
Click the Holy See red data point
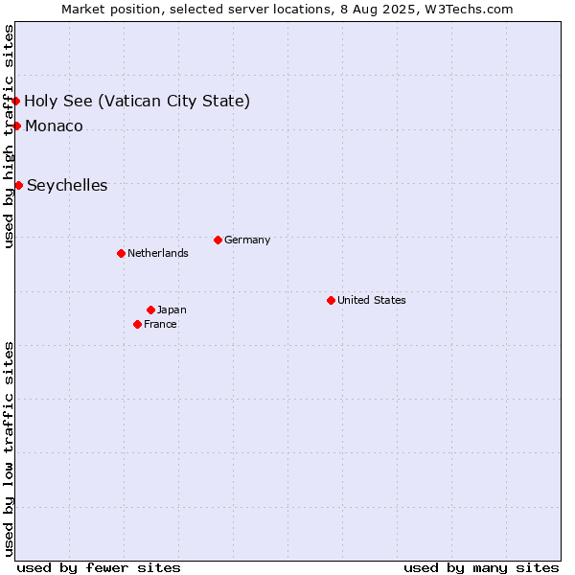coord(15,101)
